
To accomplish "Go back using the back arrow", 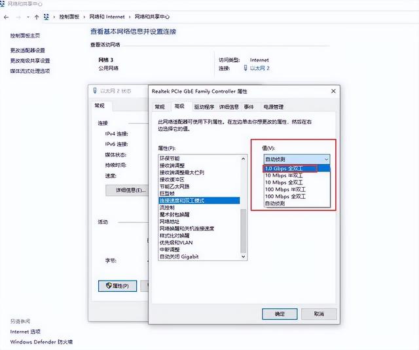I will 7,17.
